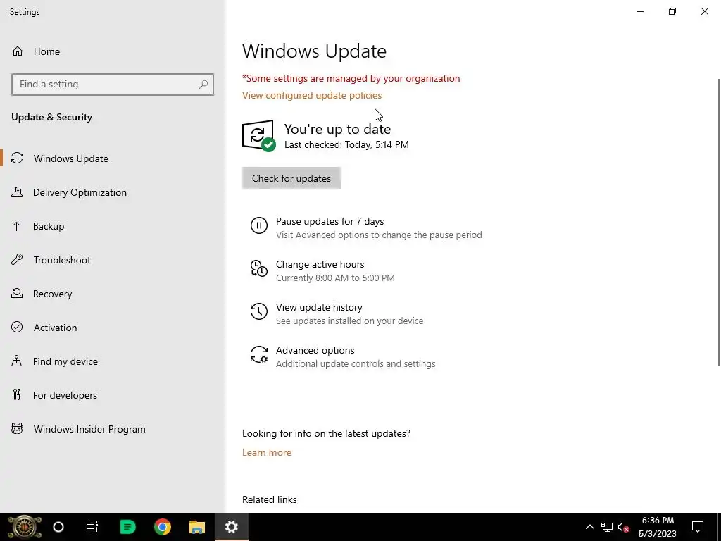
Task: Open the green notes app on the taskbar
Action: pos(127,527)
